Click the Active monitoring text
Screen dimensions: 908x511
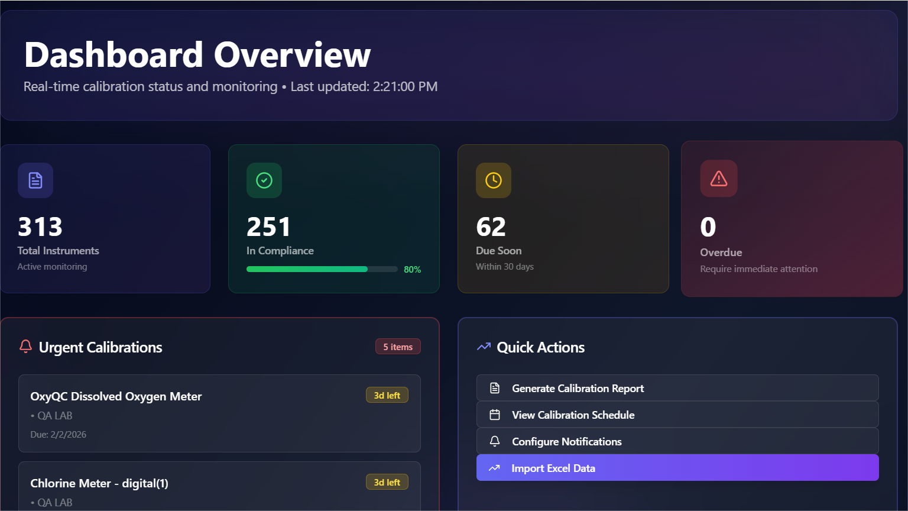coord(52,267)
